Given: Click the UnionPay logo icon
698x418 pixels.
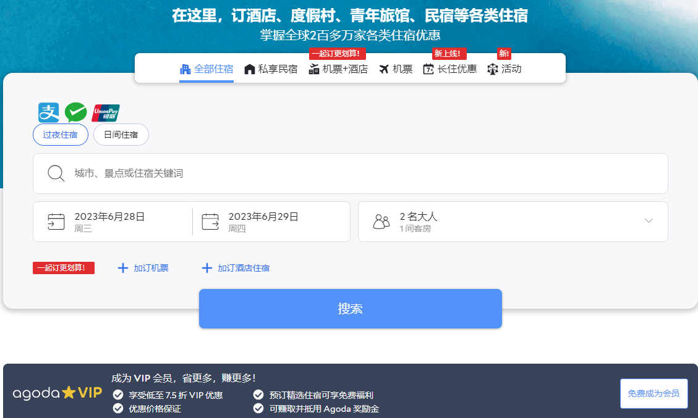Looking at the screenshot, I should pos(105,113).
